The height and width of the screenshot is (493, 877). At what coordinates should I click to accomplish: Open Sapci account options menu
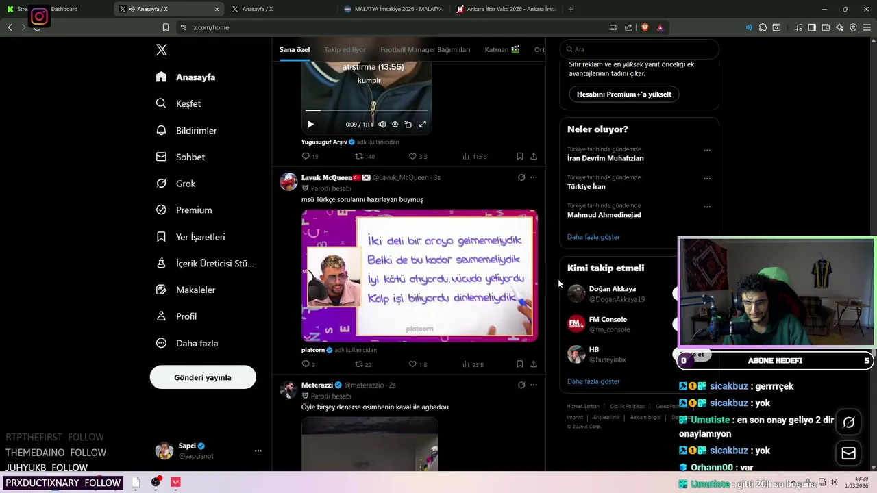(258, 451)
